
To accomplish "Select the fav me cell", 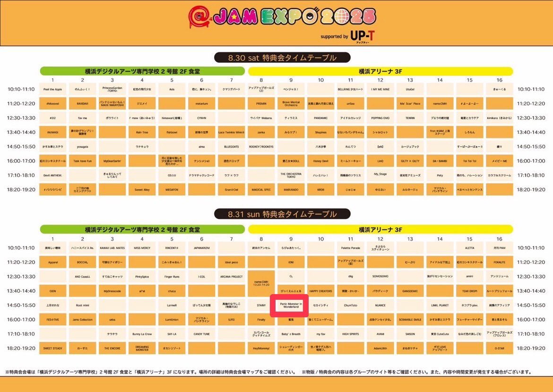I will [83, 118].
